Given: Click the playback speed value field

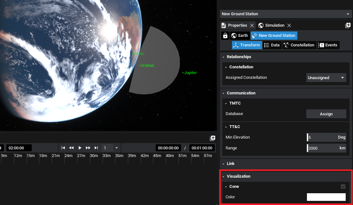Looking at the screenshot, I should pyautogui.click(x=107, y=148).
